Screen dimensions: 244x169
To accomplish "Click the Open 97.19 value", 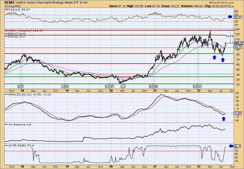I will [117, 6].
